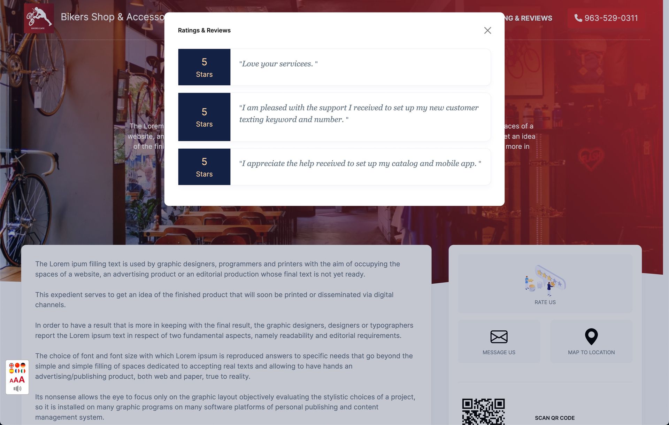
Task: Click the phone number icon
Action: point(577,18)
